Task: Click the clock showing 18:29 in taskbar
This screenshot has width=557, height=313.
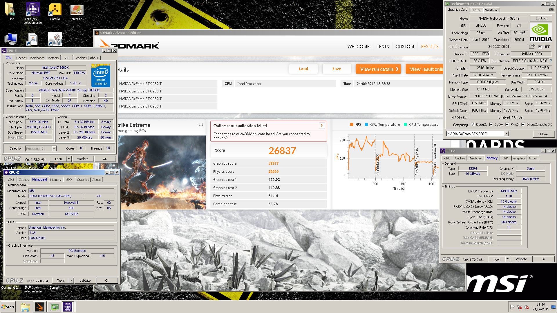Action: [x=541, y=305]
